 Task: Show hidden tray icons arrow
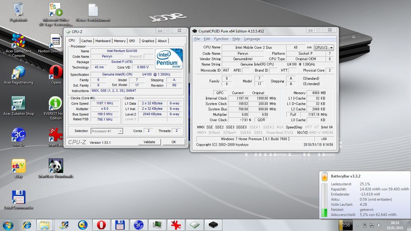tap(357, 225)
